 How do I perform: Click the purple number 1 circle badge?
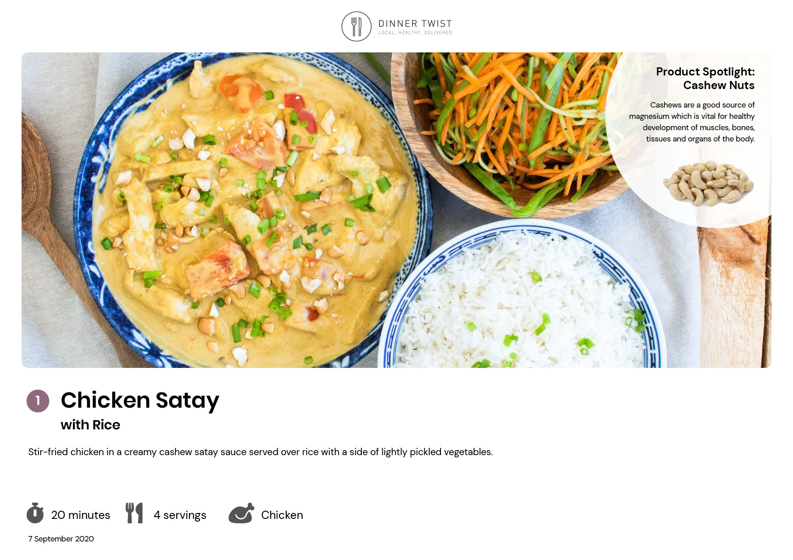click(x=38, y=401)
